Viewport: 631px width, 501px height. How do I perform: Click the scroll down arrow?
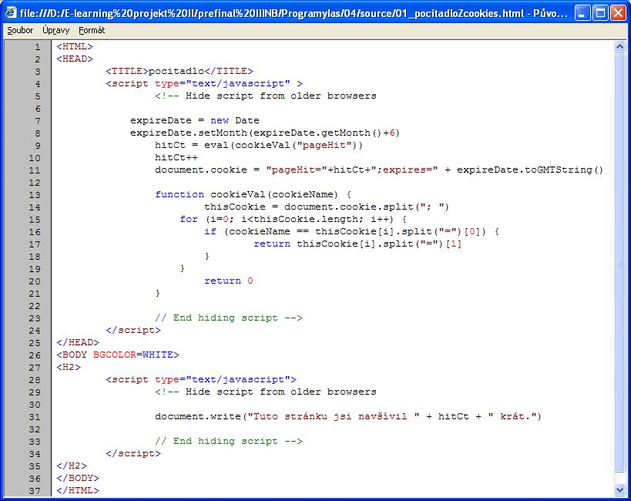619,489
